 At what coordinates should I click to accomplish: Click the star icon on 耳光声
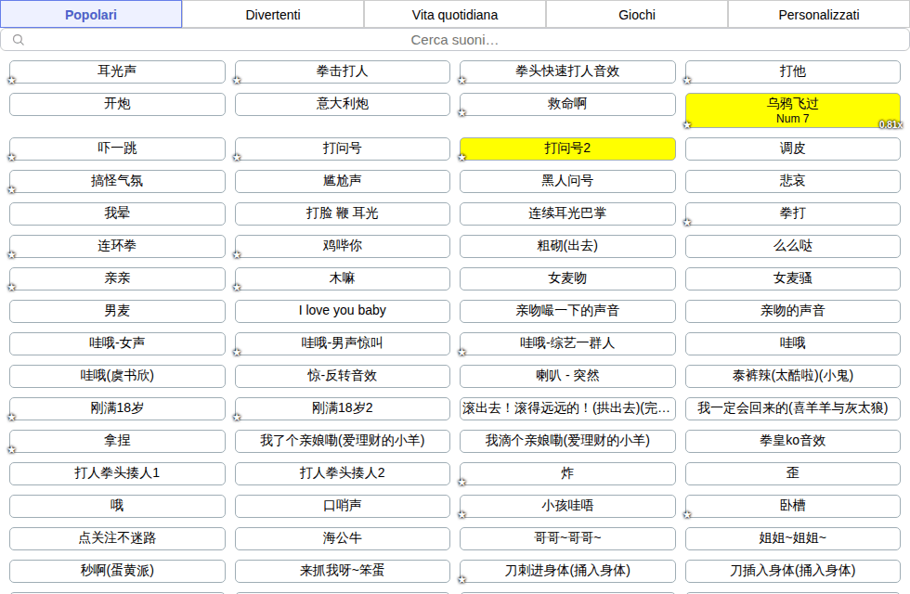pyautogui.click(x=11, y=80)
